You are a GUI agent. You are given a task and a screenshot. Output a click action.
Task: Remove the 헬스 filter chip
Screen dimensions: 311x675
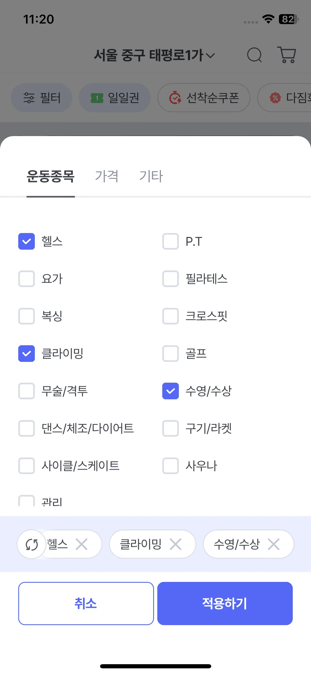pyautogui.click(x=82, y=544)
